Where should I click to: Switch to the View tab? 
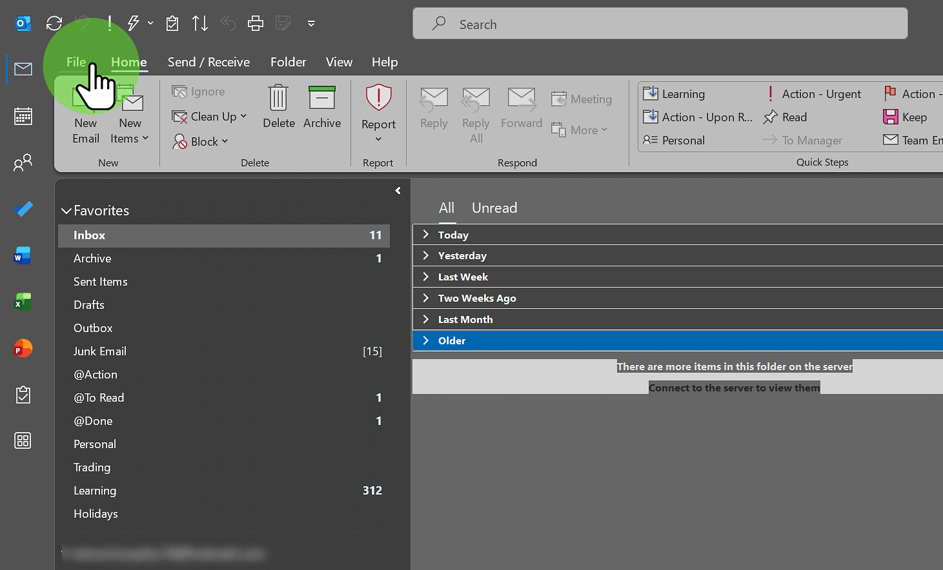tap(339, 62)
